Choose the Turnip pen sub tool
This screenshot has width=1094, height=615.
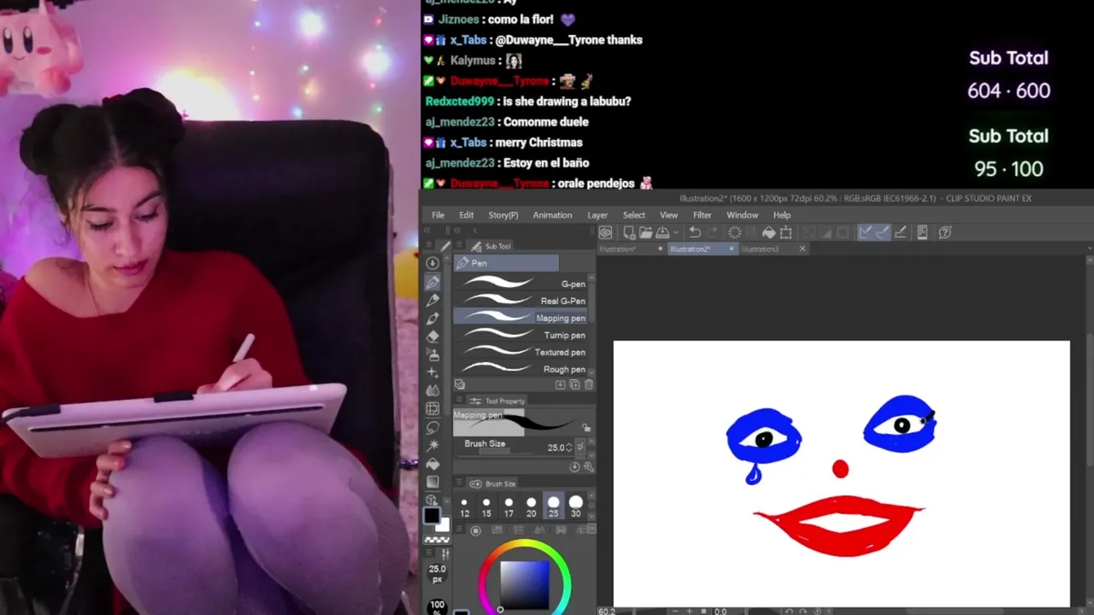[521, 335]
